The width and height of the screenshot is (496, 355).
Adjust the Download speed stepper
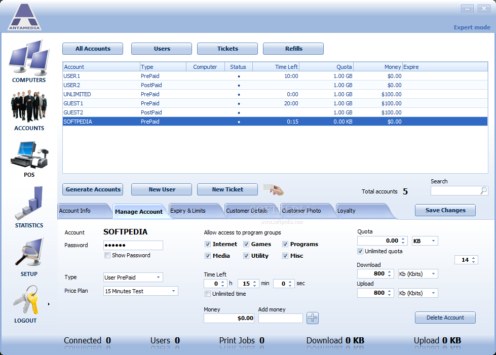coord(390,274)
